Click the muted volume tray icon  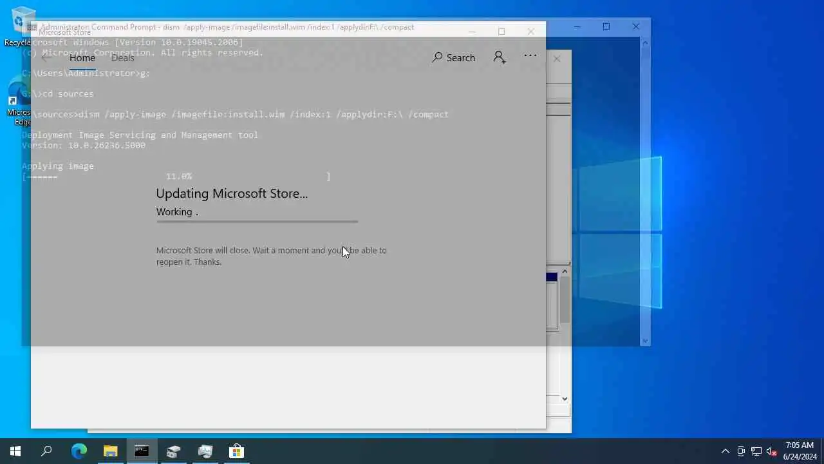coord(772,451)
